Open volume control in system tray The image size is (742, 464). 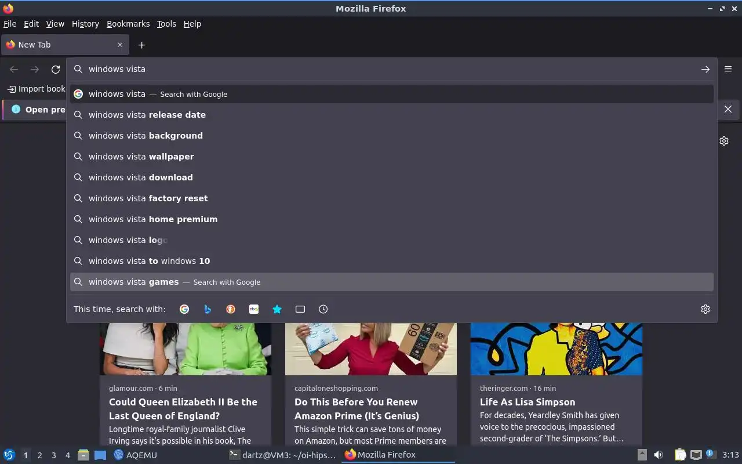659,455
